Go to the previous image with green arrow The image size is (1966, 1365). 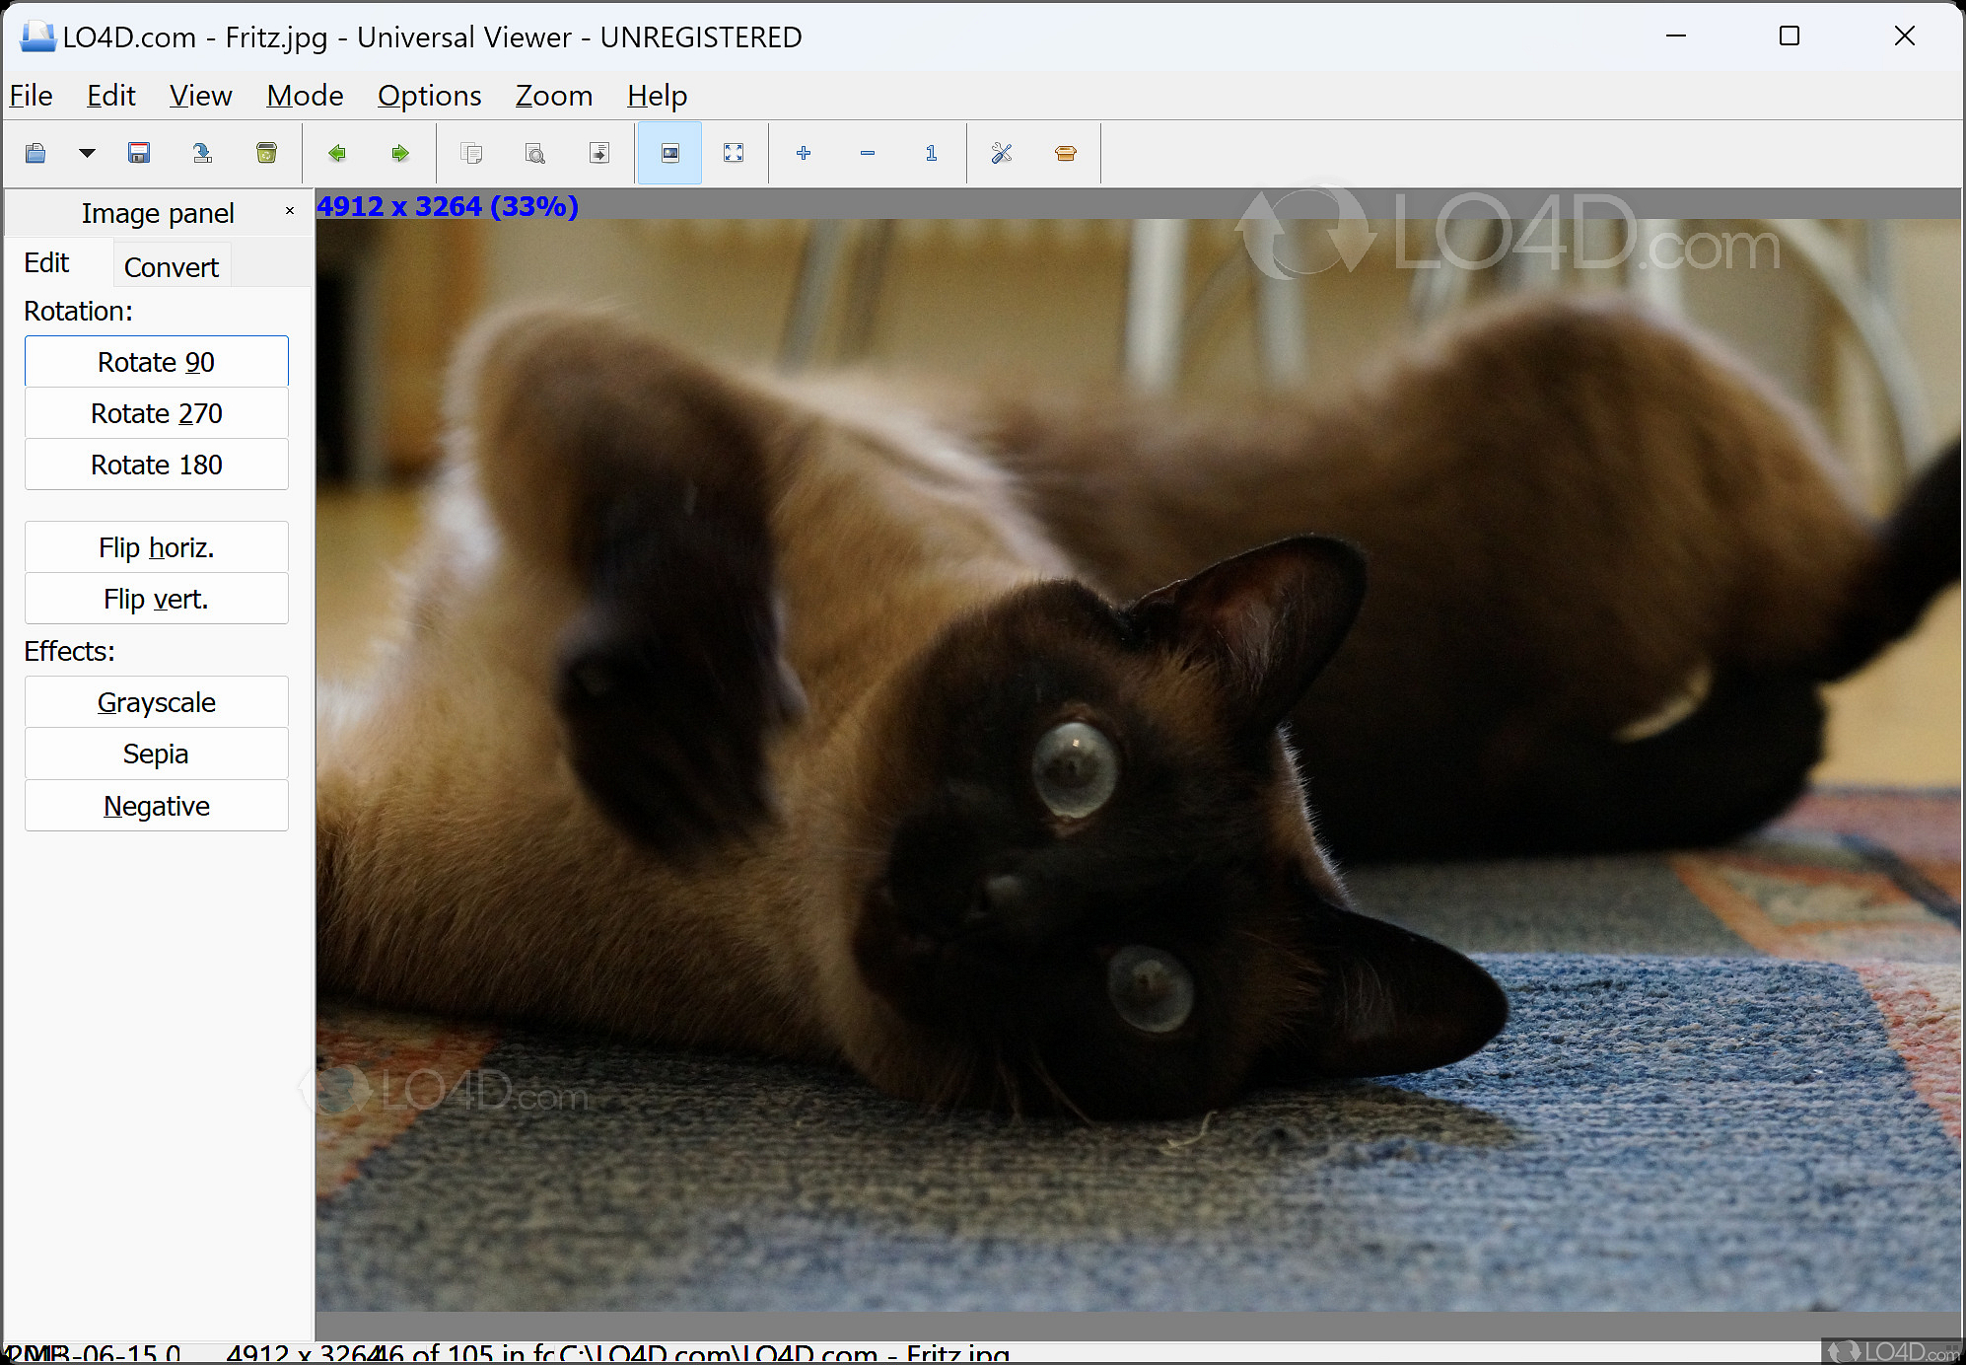tap(337, 153)
